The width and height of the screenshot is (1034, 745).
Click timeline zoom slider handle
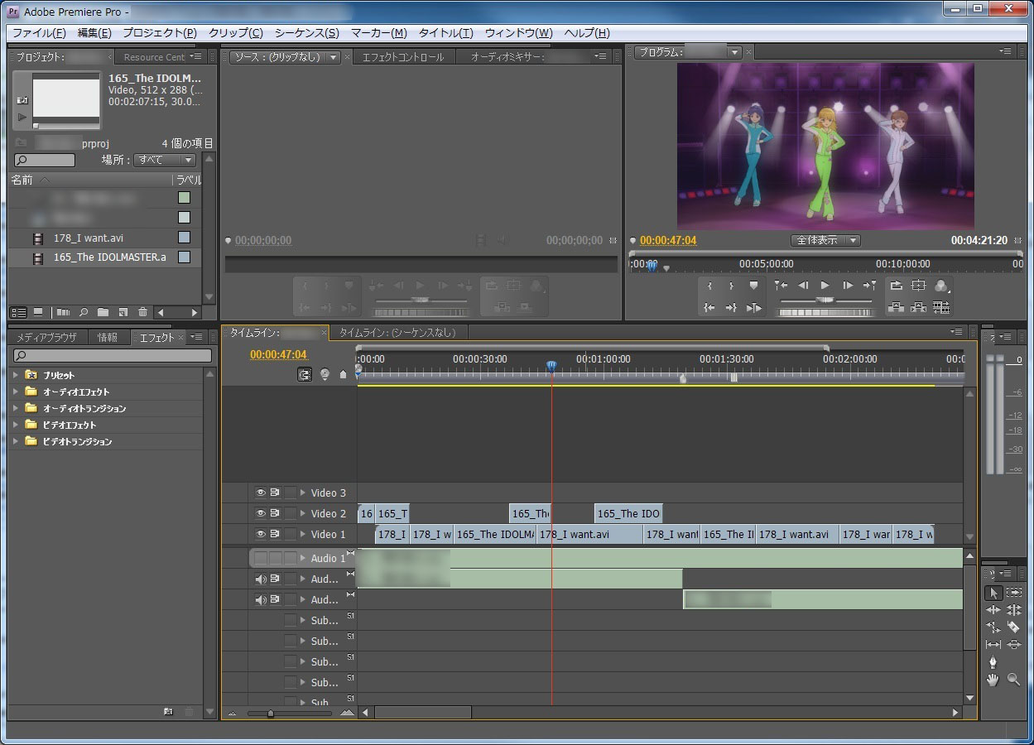(270, 713)
